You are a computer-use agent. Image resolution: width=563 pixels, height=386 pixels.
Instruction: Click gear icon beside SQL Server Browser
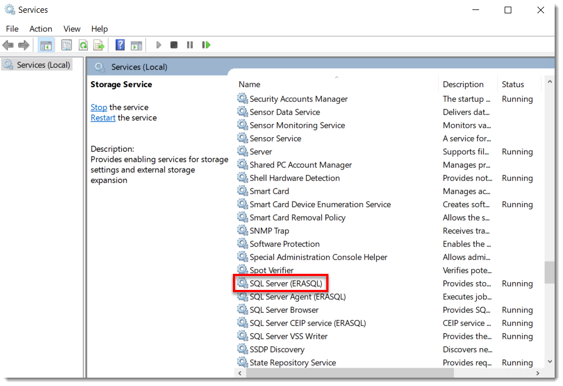(243, 309)
